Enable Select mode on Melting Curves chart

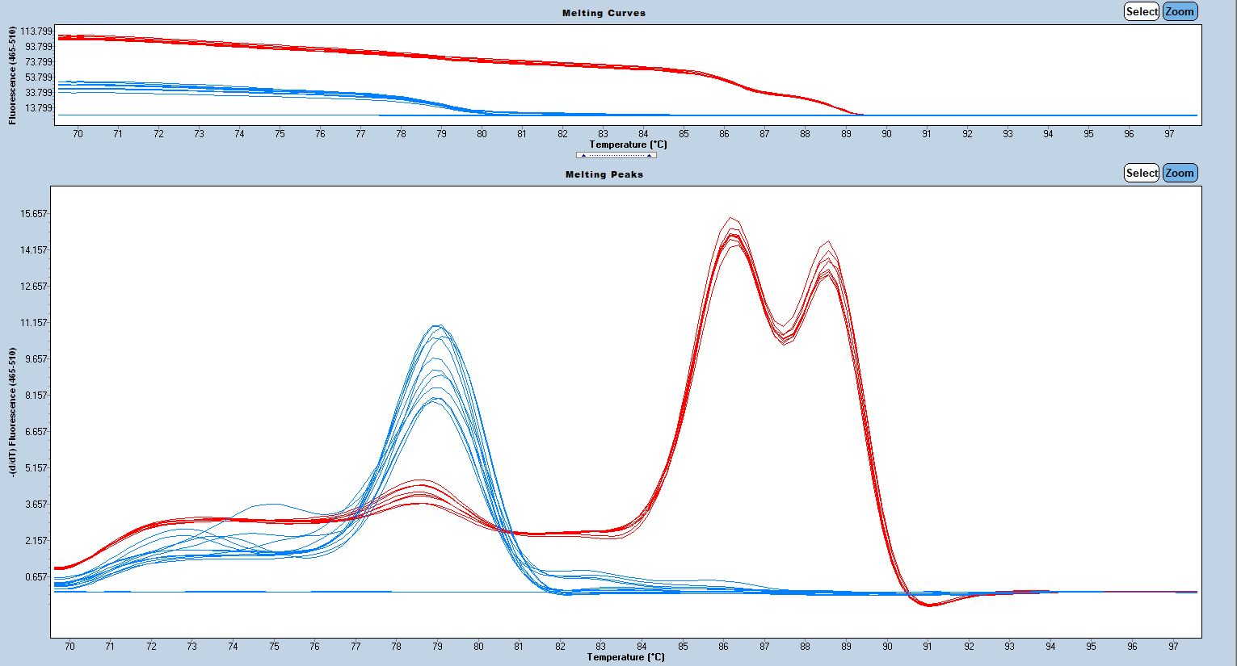click(1141, 11)
